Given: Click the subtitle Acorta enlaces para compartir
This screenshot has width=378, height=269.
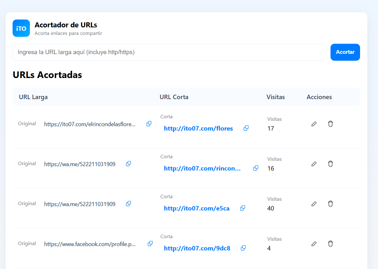Looking at the screenshot, I should coord(68,33).
